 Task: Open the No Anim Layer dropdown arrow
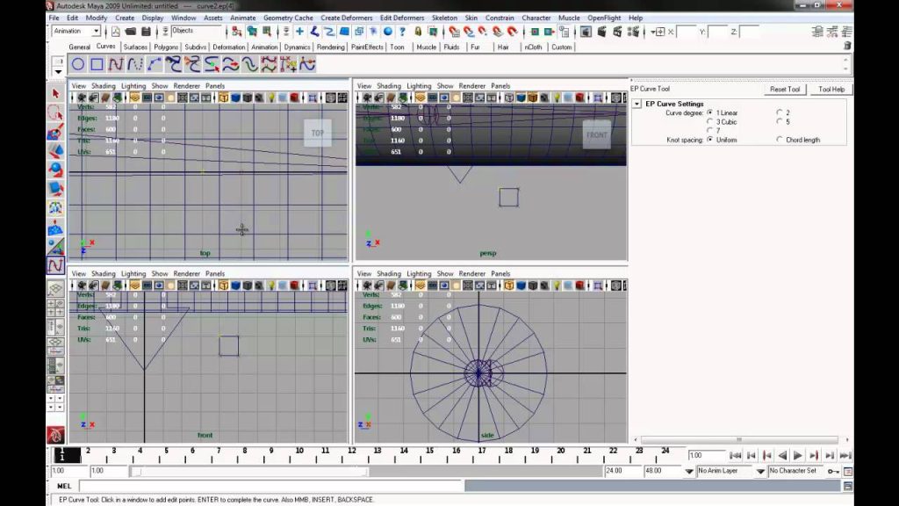tap(689, 471)
